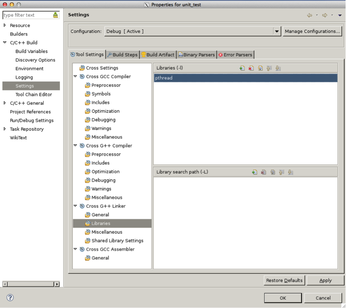346x308 pixels.
Task: Select Tool Chain Editor in the left tree
Action: pos(34,94)
